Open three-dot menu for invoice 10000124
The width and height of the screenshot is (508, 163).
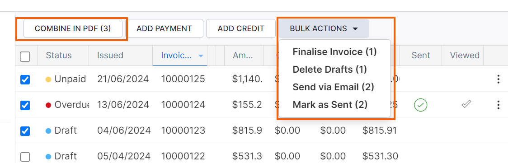pyautogui.click(x=498, y=105)
